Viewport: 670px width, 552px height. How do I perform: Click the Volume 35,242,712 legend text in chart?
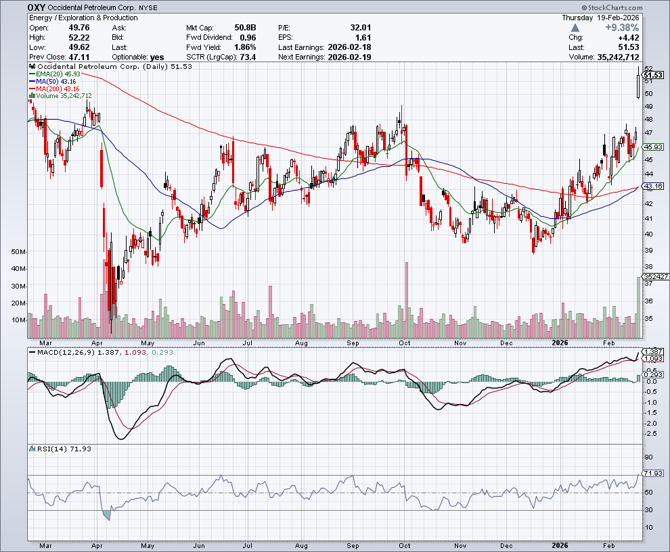point(64,95)
